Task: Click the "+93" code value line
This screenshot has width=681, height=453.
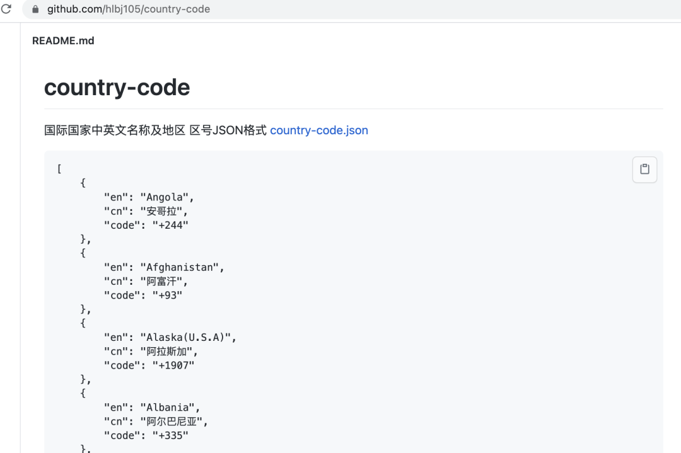Action: 143,295
